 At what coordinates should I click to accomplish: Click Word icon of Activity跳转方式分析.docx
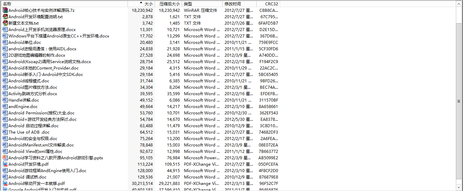tap(5, 93)
